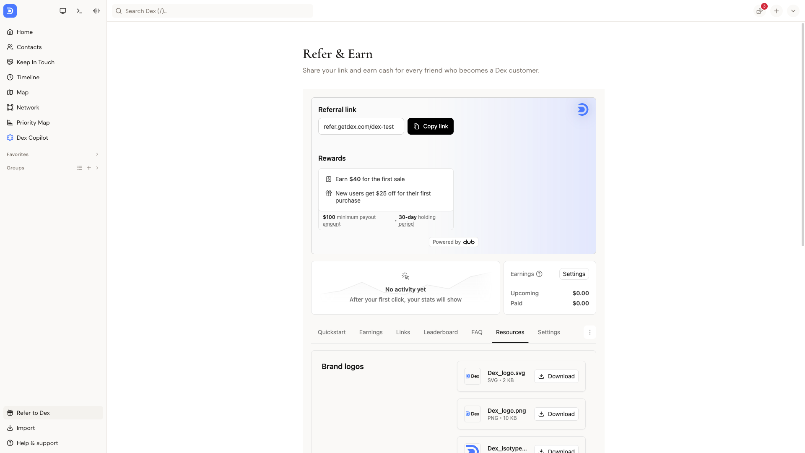Click the gift icon beside New users get $25
The width and height of the screenshot is (805, 453).
[329, 193]
